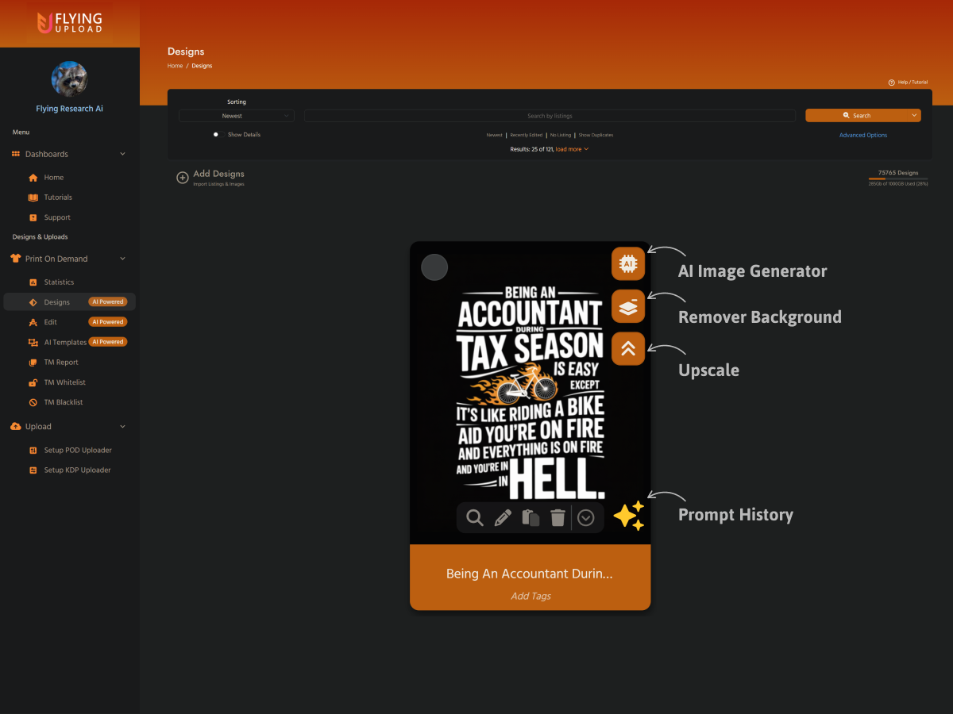Click the plus icon next to Add Designs
953x714 pixels.
[183, 178]
